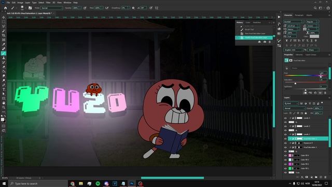This screenshot has height=187, width=332.
Task: Toggle visibility of Levels 2 layer
Action: pyautogui.click(x=285, y=135)
